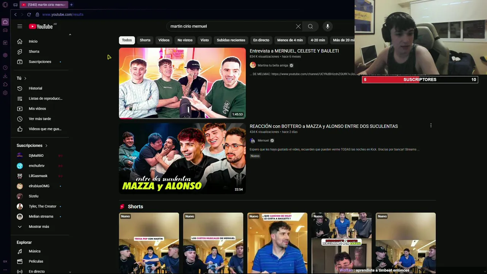This screenshot has height=274, width=487.
Task: Start voice search with the microphone icon
Action: (x=328, y=26)
